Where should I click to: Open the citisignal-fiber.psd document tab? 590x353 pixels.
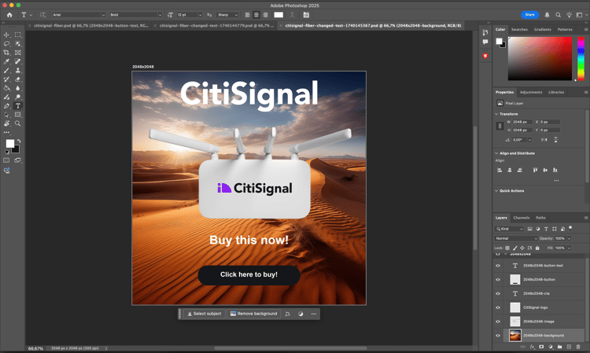click(90, 26)
